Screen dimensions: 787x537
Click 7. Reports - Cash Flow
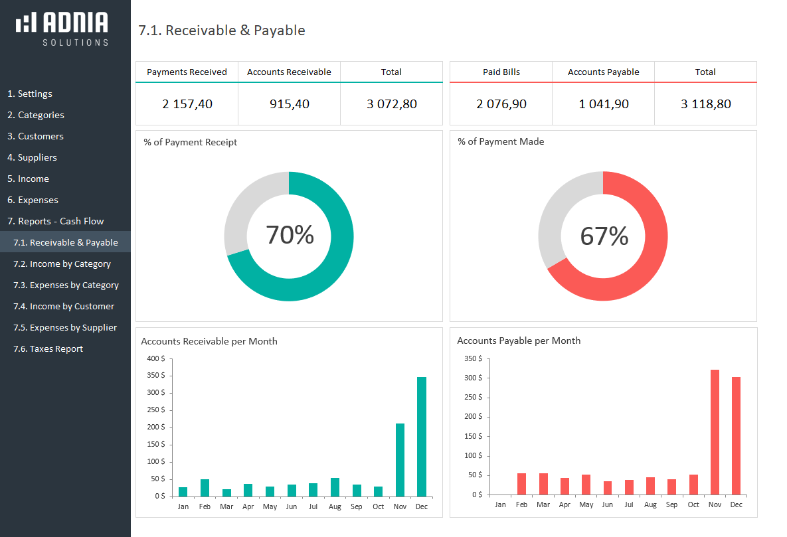click(56, 221)
